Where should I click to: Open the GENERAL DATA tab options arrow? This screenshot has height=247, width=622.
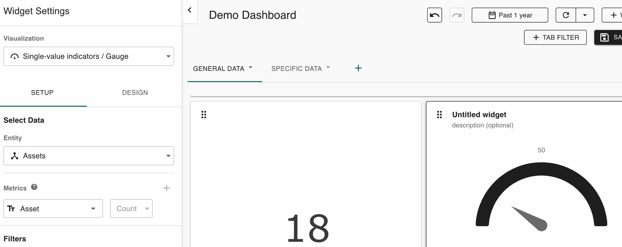pos(250,68)
